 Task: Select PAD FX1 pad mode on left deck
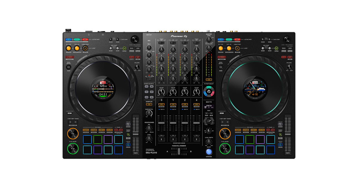click(x=94, y=130)
